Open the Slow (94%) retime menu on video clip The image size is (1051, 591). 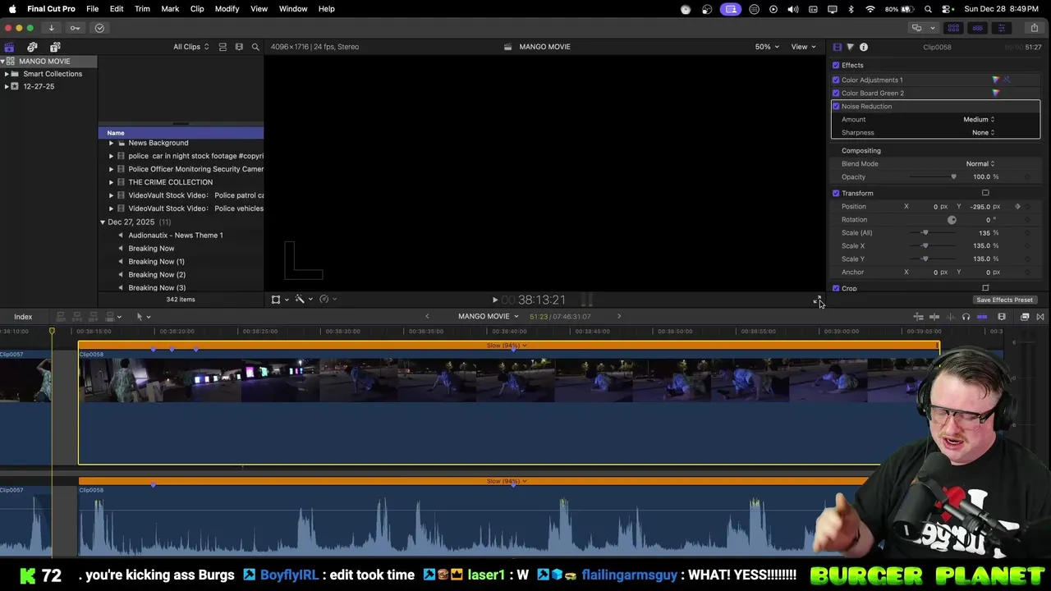pyautogui.click(x=506, y=346)
